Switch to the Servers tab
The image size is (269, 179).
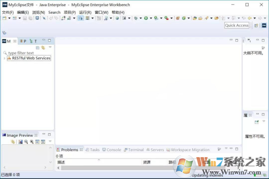point(155,150)
